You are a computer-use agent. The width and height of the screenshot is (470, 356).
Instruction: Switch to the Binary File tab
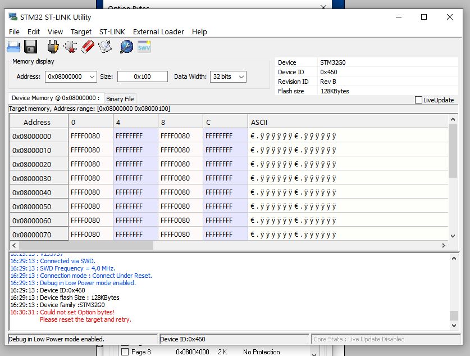point(120,99)
